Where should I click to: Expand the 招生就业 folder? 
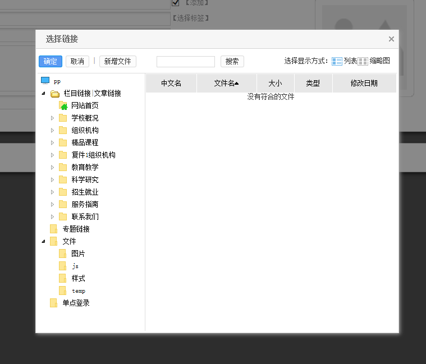pos(52,192)
